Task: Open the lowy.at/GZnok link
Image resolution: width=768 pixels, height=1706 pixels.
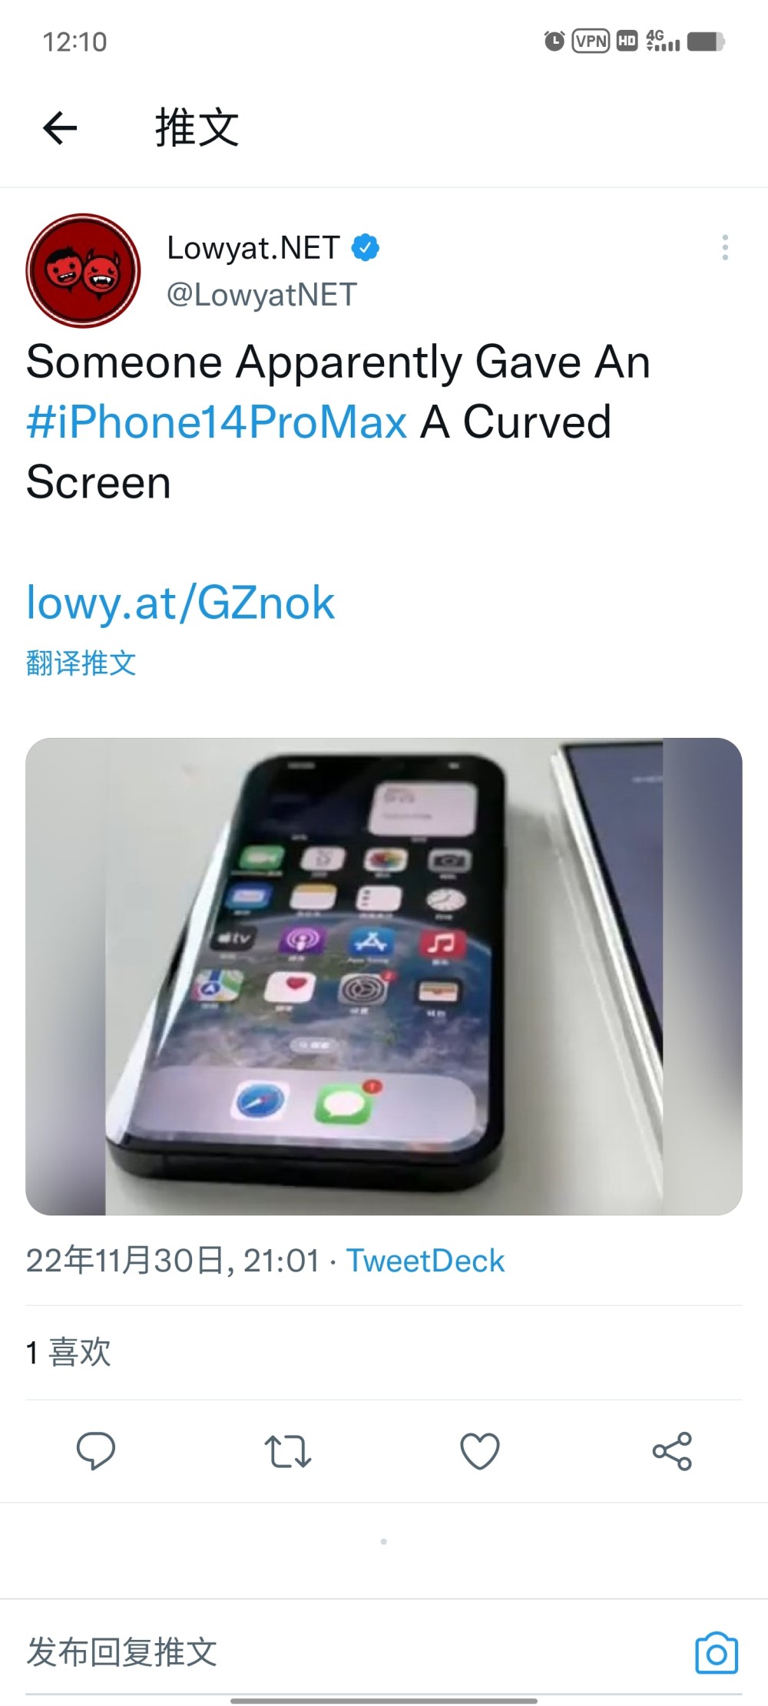Action: coord(180,603)
